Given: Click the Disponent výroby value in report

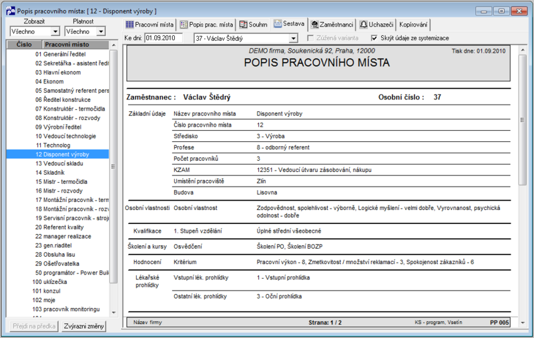Looking at the screenshot, I should [x=279, y=114].
